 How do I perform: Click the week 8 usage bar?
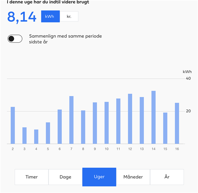pos(83,127)
